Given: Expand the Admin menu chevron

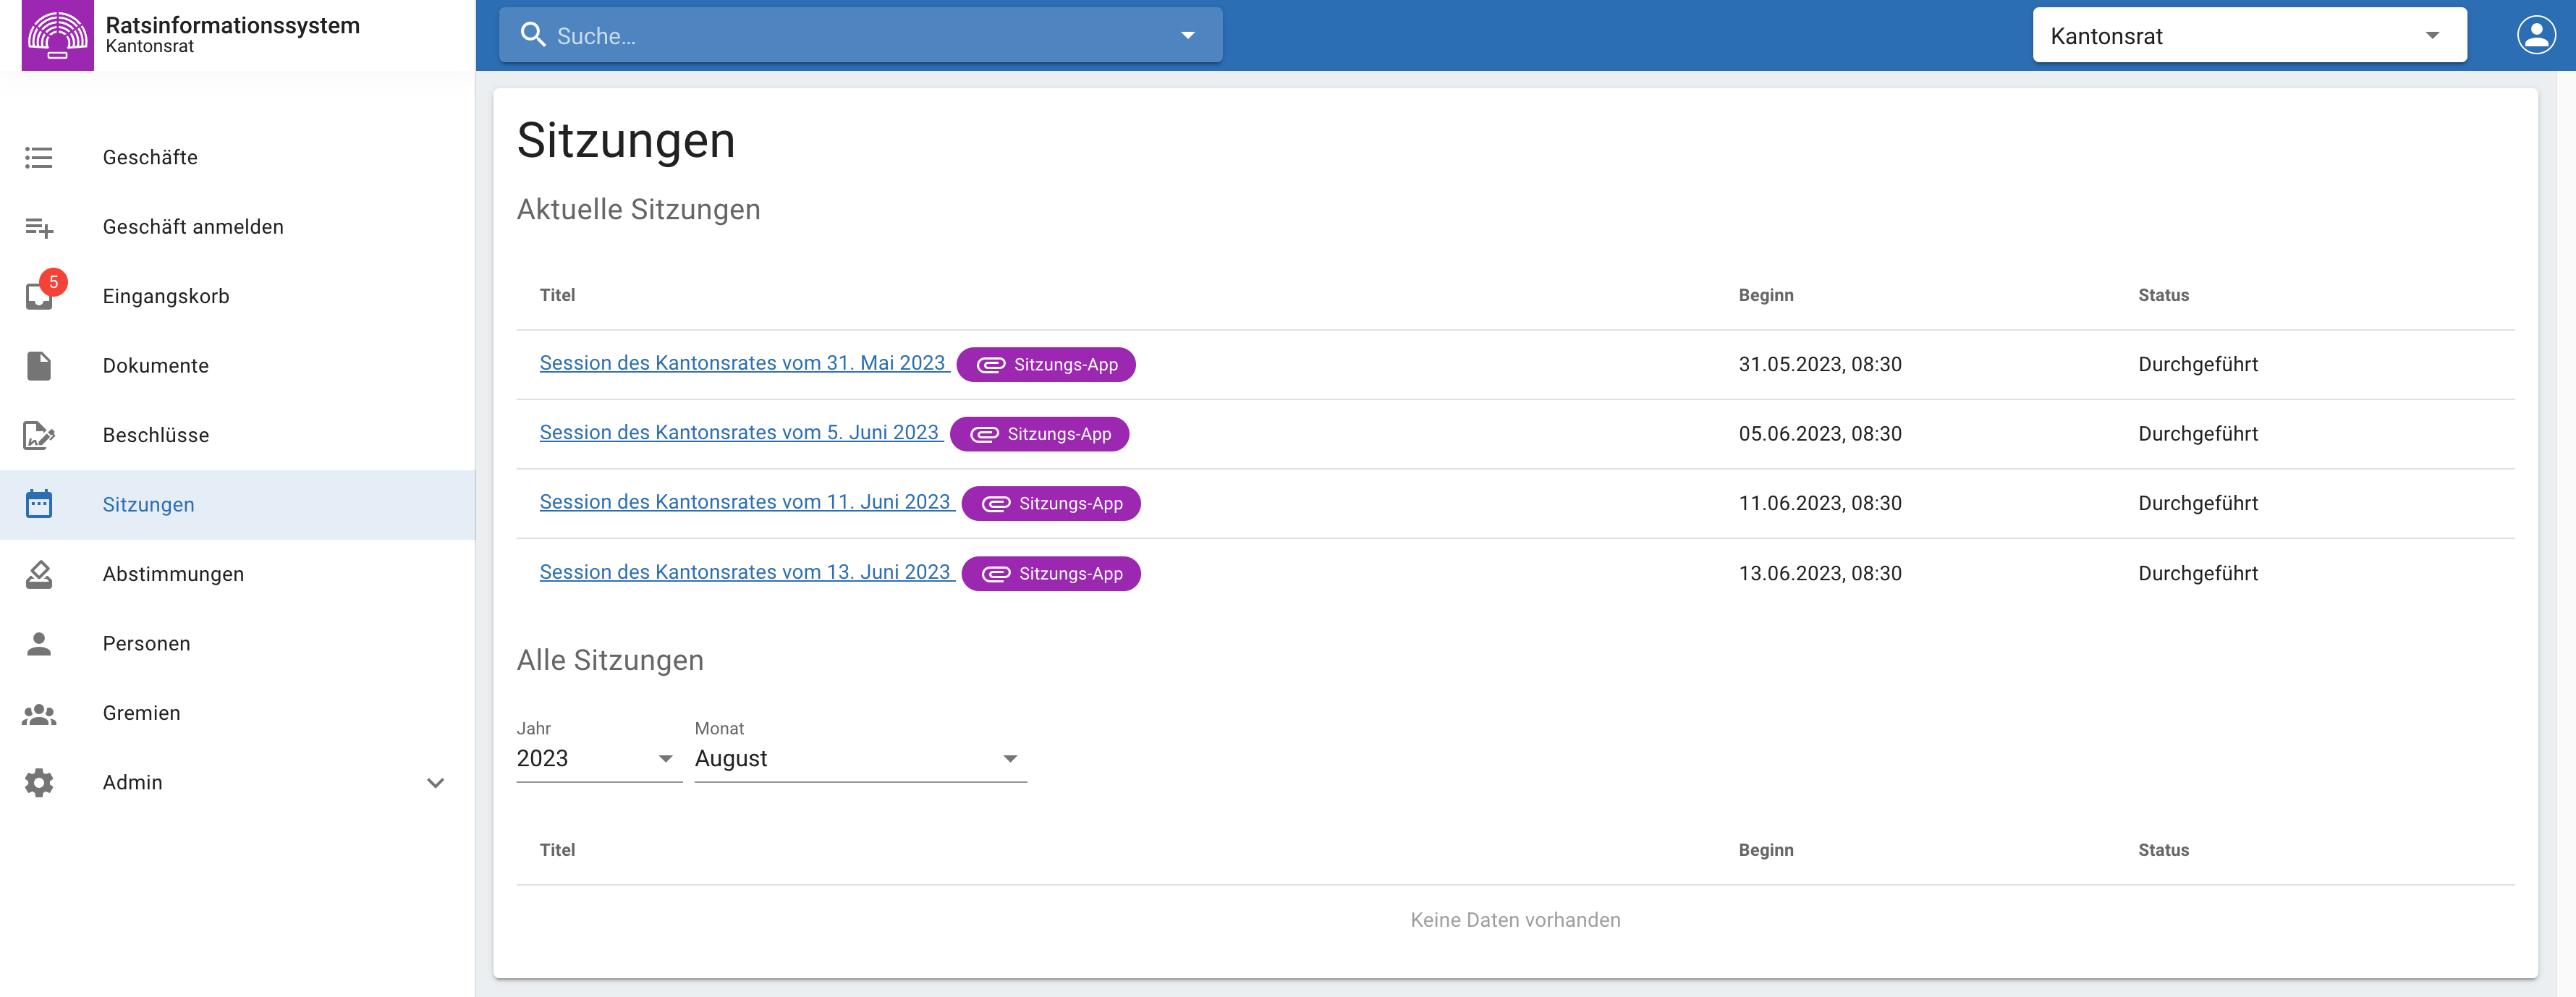Looking at the screenshot, I should tap(435, 783).
